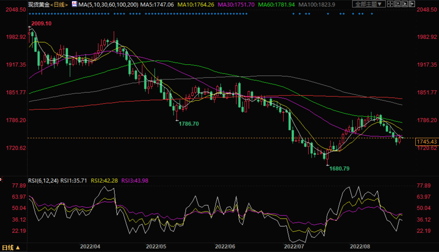Click the green MA60:1781.94 legend
The height and width of the screenshot is (252, 439).
click(276, 4)
